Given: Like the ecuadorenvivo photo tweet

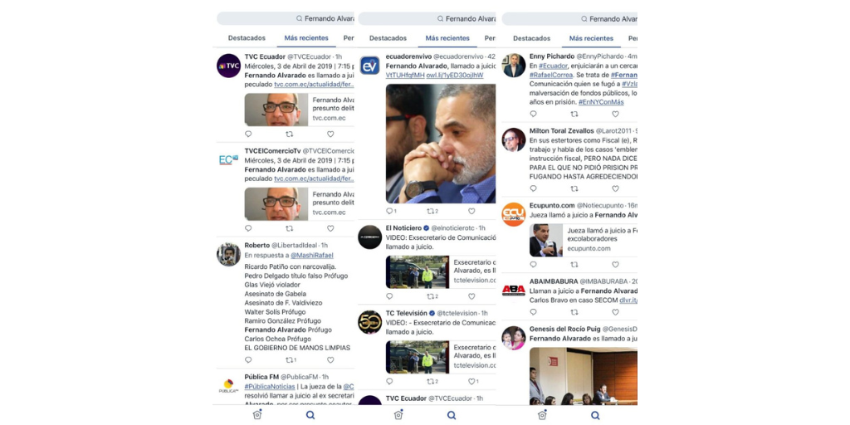Looking at the screenshot, I should pos(471,211).
